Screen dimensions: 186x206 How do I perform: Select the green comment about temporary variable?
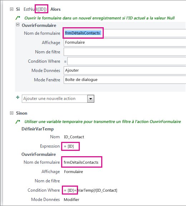[103, 122]
